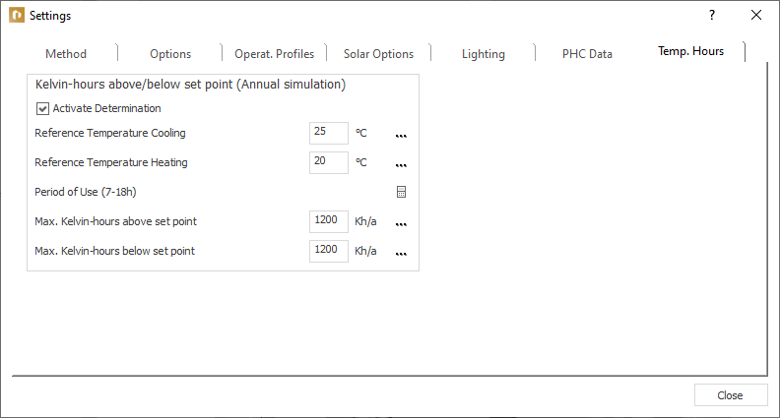Switch to the Options tab

170,54
